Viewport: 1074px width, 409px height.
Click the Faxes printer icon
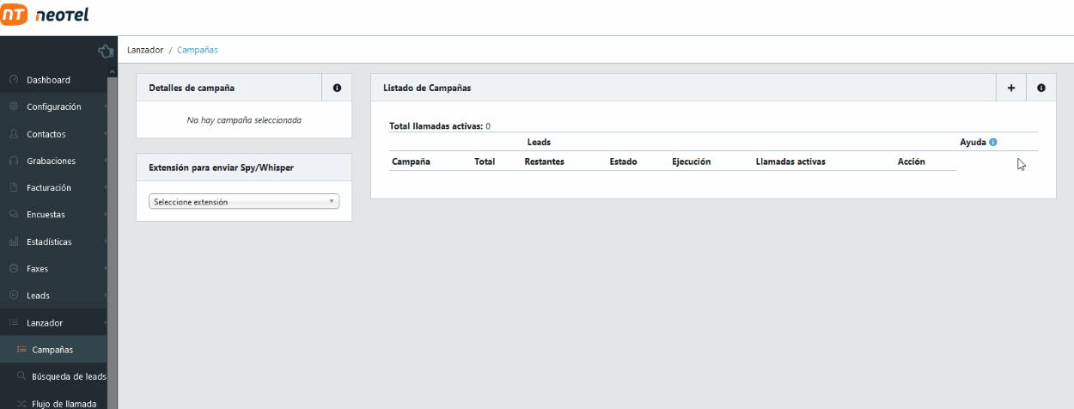[14, 268]
